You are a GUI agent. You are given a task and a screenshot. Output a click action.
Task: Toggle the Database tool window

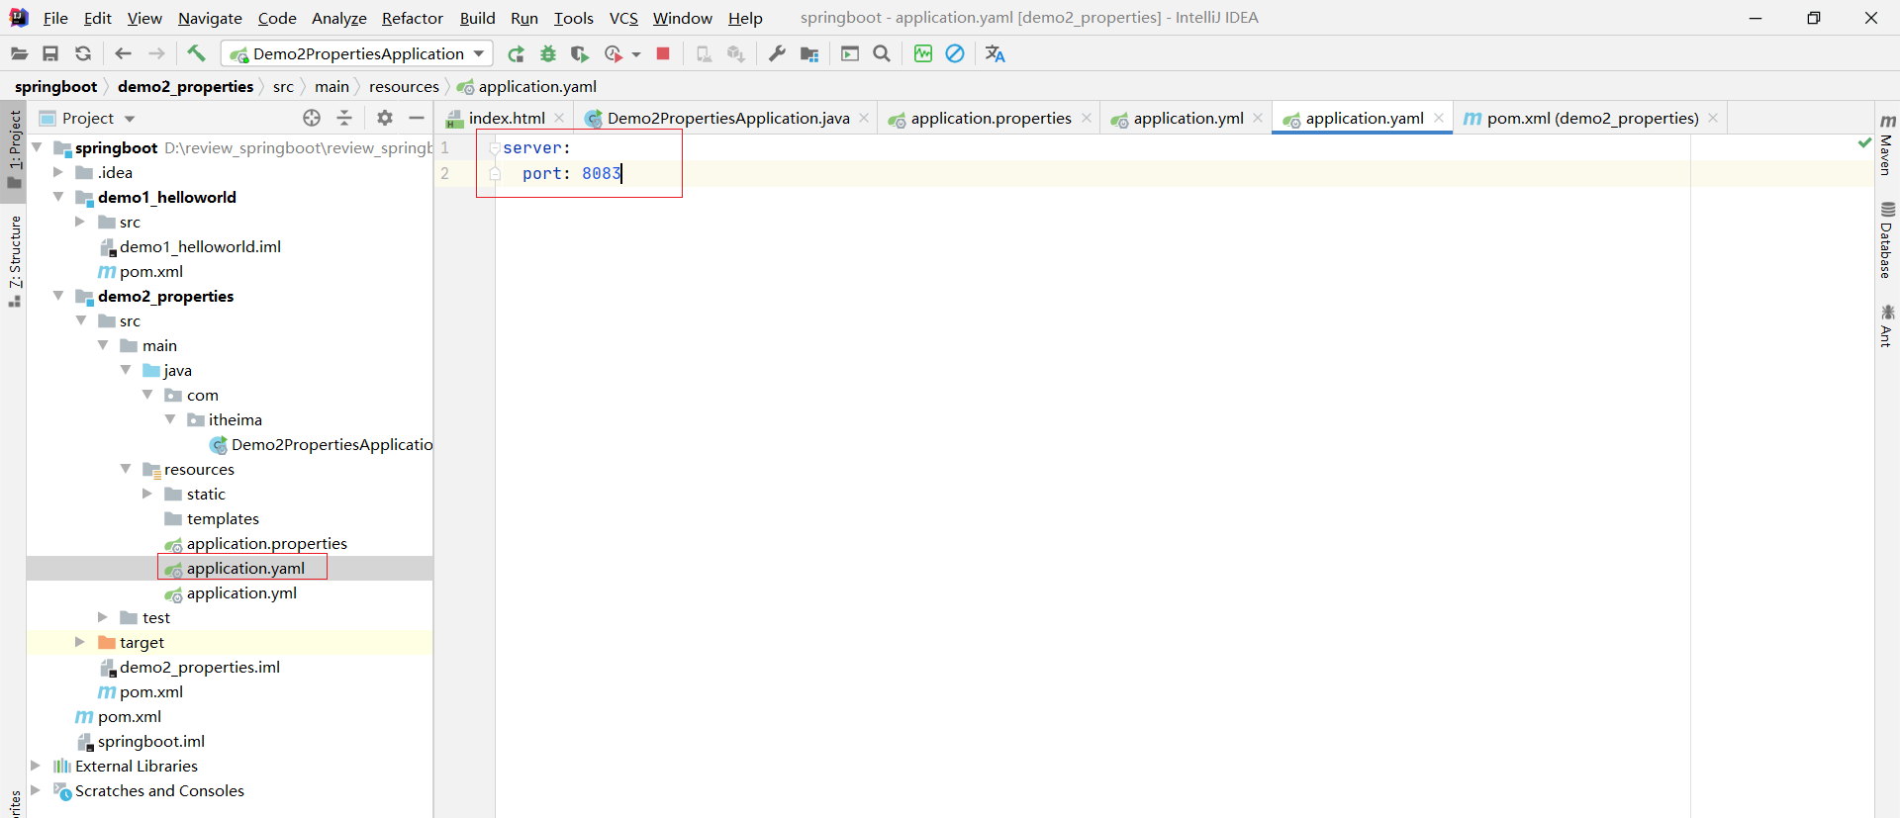click(1886, 240)
